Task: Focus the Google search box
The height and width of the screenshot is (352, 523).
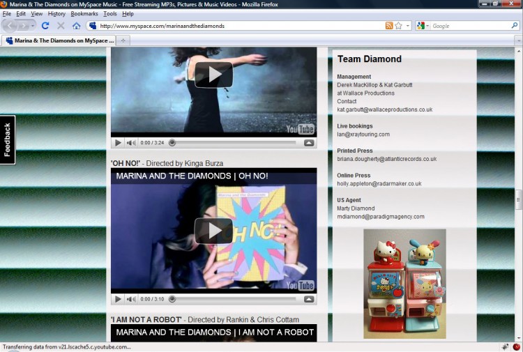Action: (x=470, y=26)
